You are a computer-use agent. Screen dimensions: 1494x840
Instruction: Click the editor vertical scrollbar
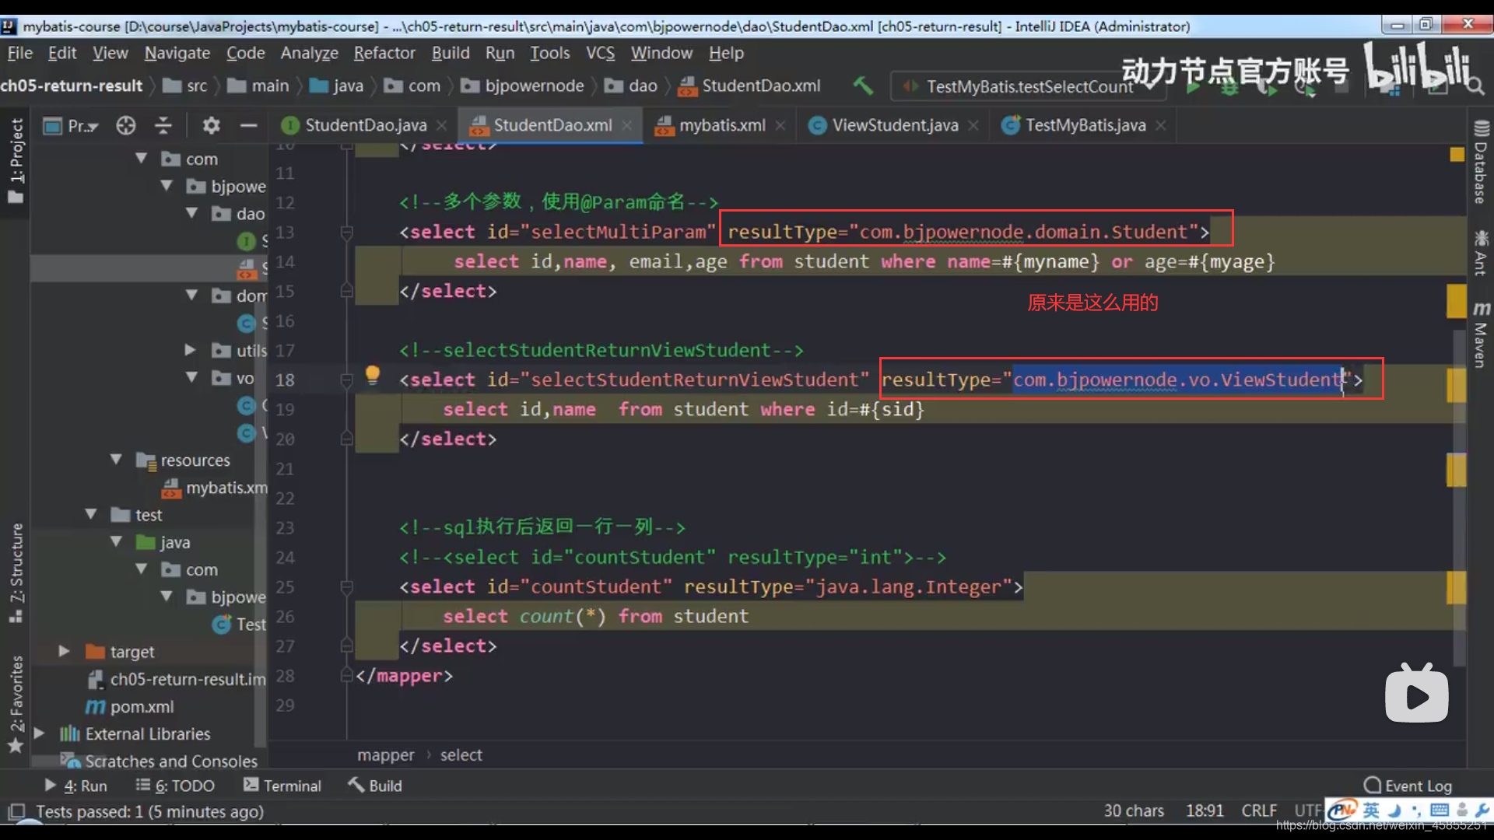[x=1458, y=498]
